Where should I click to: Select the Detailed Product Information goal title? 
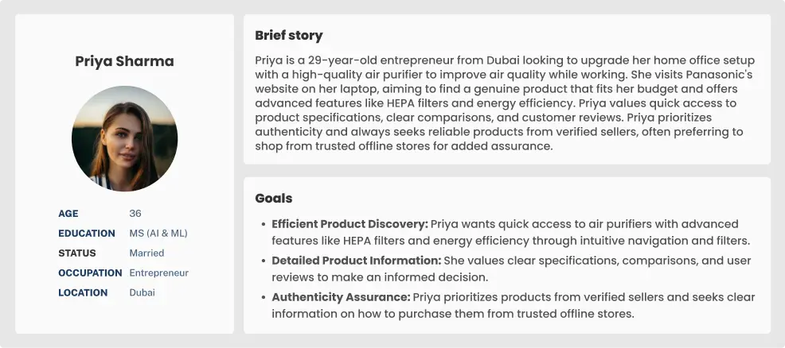356,261
